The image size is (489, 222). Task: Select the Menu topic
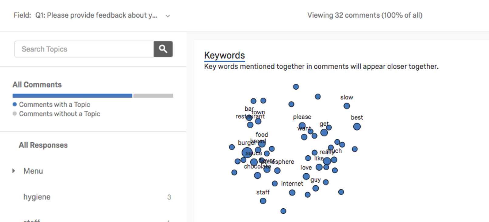point(33,171)
